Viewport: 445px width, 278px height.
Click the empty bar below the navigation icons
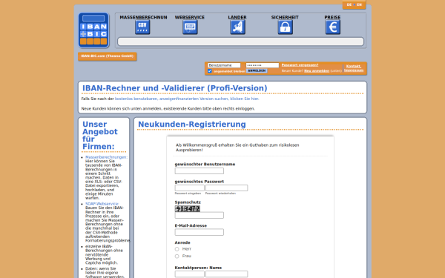tap(240, 42)
